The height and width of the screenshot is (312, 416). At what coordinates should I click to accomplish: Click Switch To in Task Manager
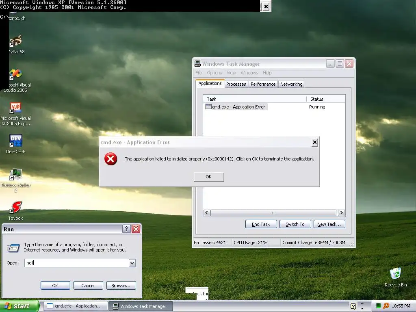point(295,224)
